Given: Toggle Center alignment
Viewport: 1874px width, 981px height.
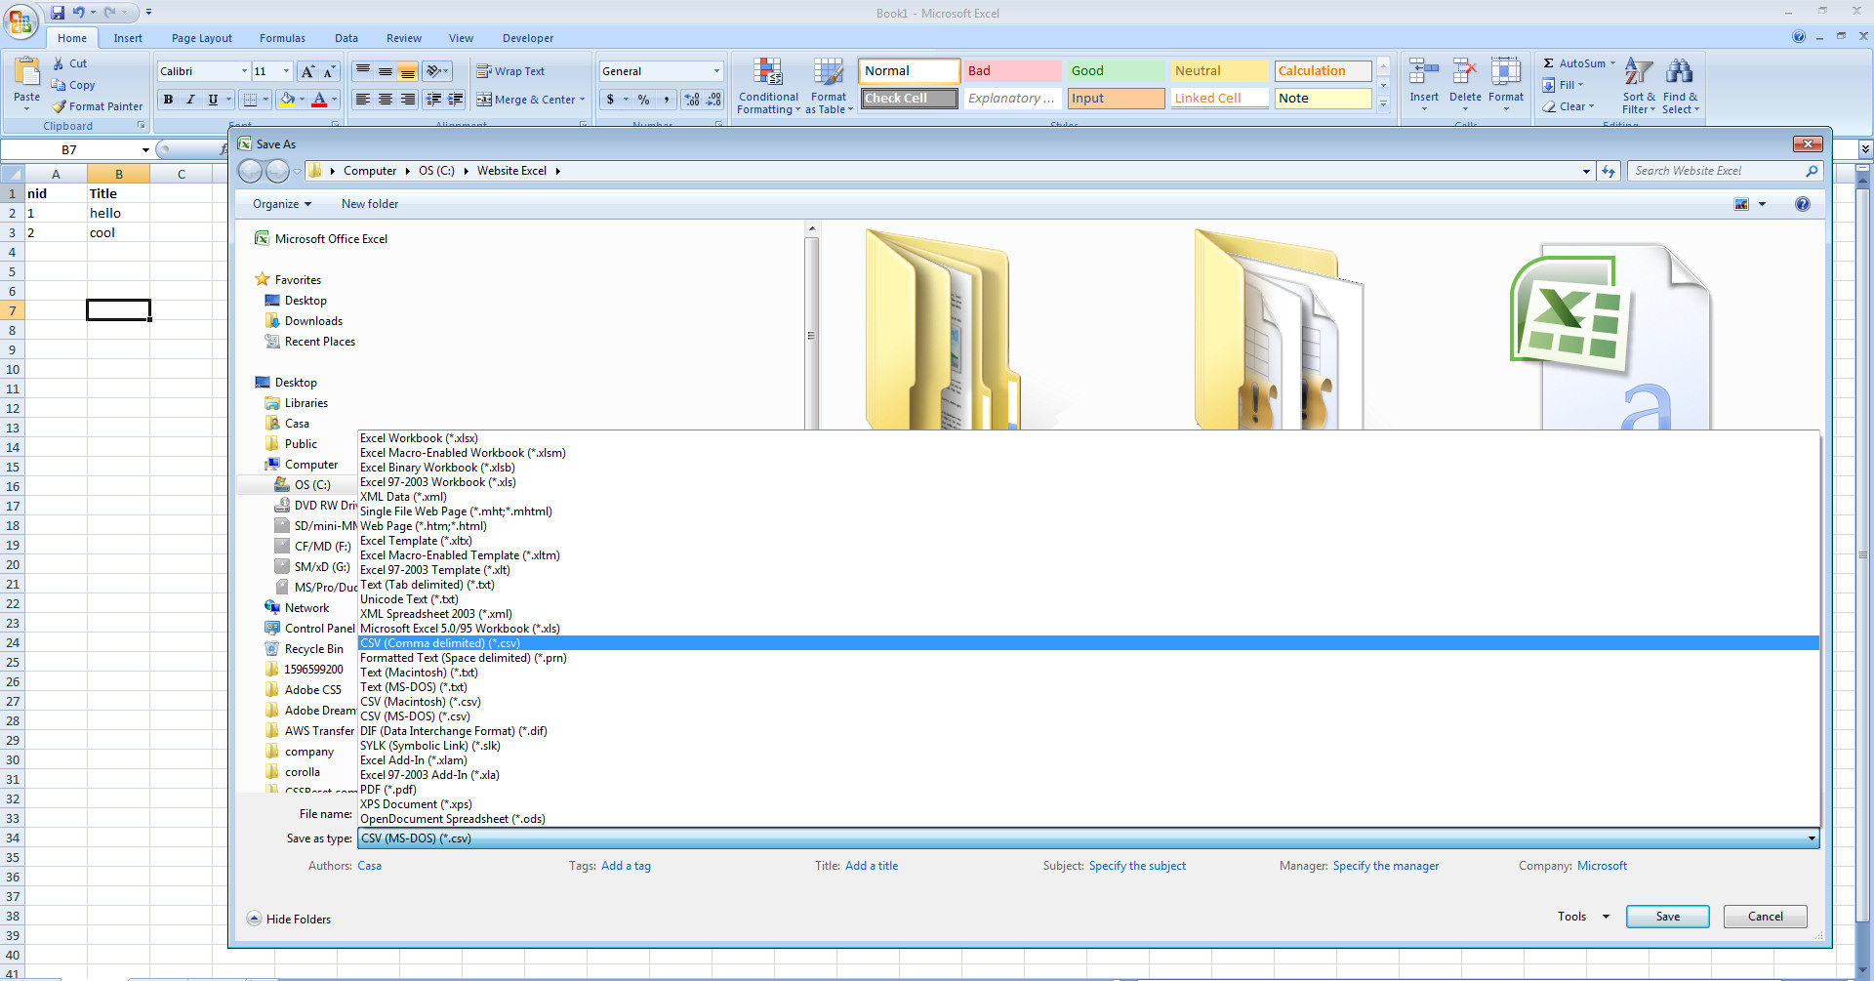Looking at the screenshot, I should coord(386,100).
